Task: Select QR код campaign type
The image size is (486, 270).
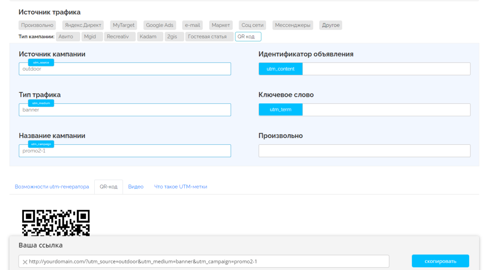Action: click(x=248, y=37)
